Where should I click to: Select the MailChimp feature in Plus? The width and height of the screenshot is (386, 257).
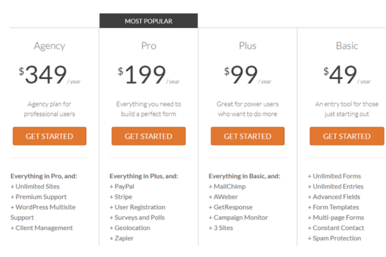[227, 186]
